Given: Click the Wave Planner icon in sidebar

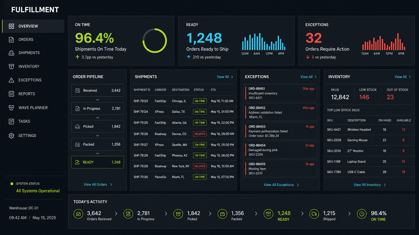Looking at the screenshot, I should click(x=11, y=108).
